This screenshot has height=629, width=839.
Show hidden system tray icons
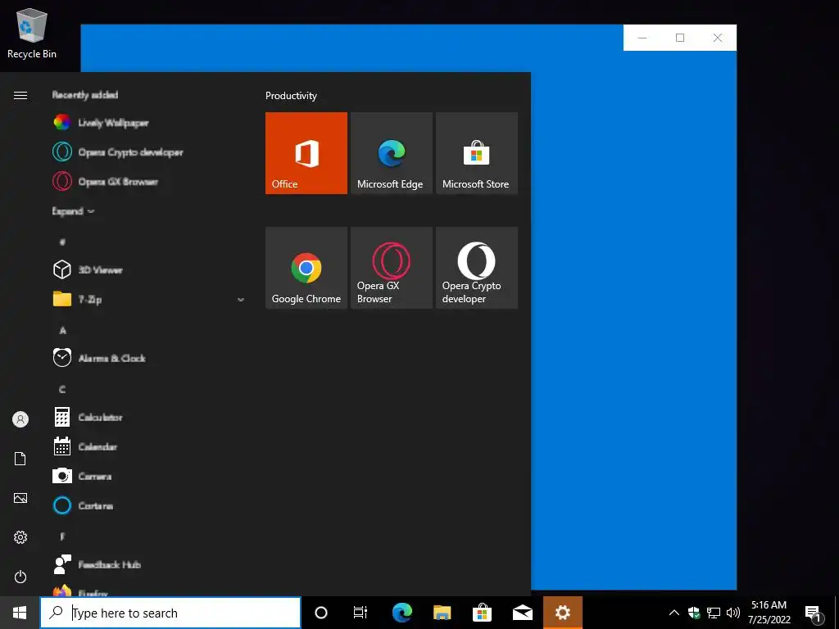pos(674,613)
